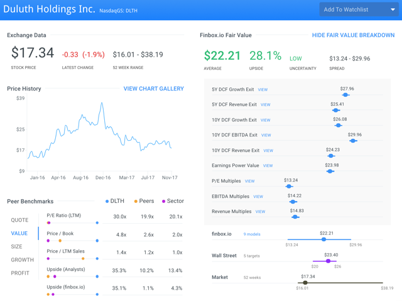402x301 pixels.
Task: Open the Add To Watchlist dropdown
Action: coord(359,9)
